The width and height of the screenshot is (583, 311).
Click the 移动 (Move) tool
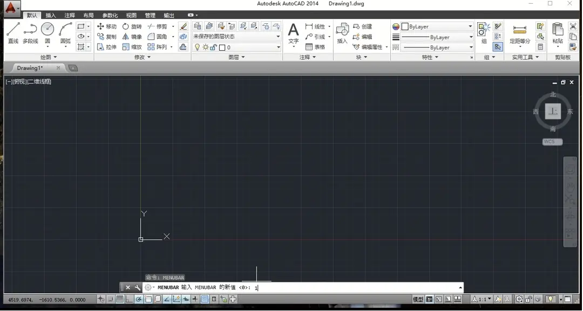(106, 26)
